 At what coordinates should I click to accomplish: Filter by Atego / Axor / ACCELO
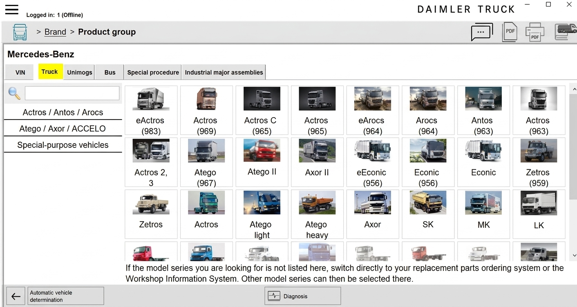coord(63,129)
